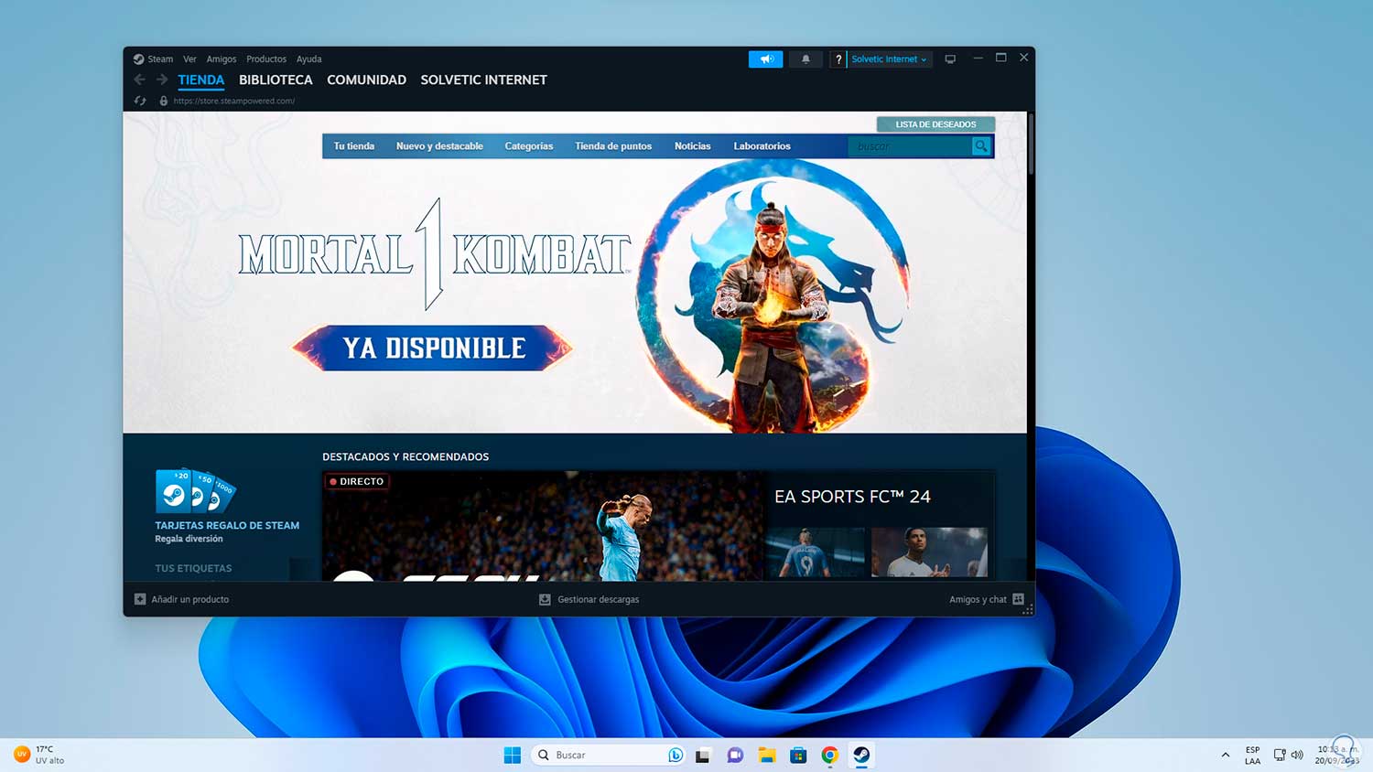The width and height of the screenshot is (1373, 772).
Task: Open the Solvetic Internet account dropdown
Action: [889, 59]
